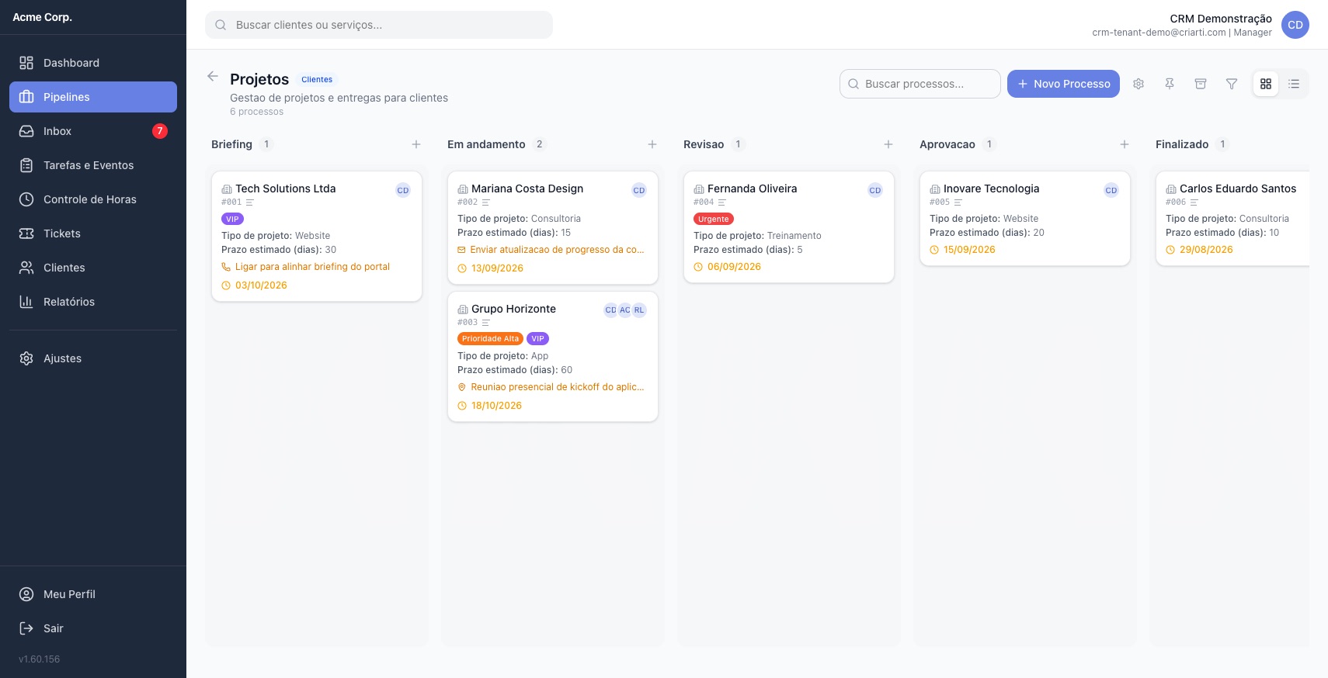Add a card to Briefing column

point(416,144)
